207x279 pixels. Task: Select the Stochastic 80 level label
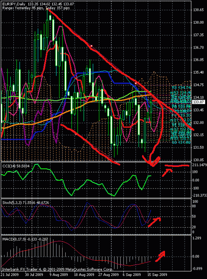[194, 206]
